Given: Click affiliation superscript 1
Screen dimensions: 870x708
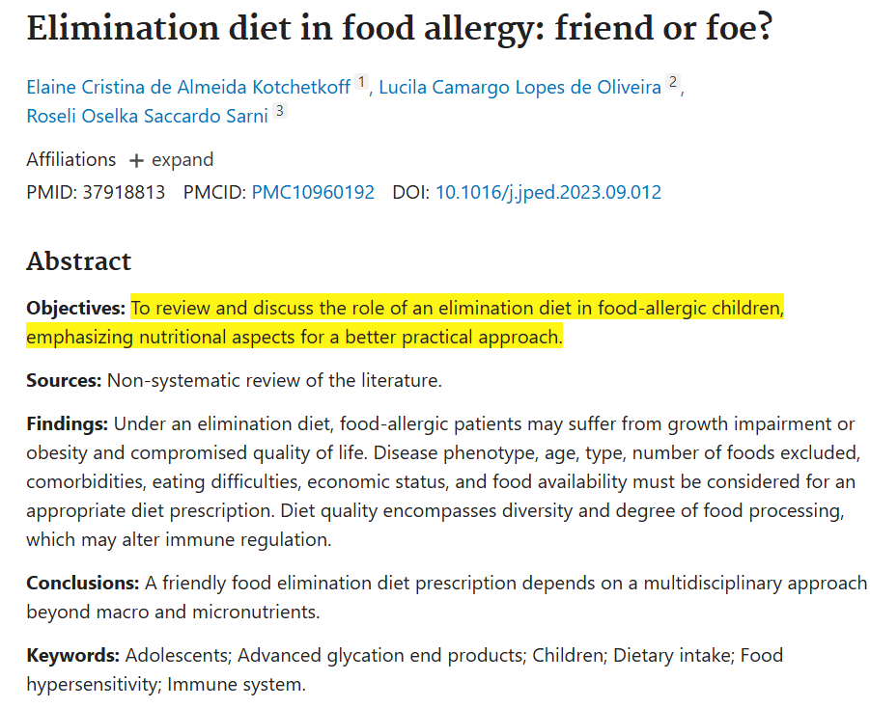Looking at the screenshot, I should pyautogui.click(x=361, y=82).
